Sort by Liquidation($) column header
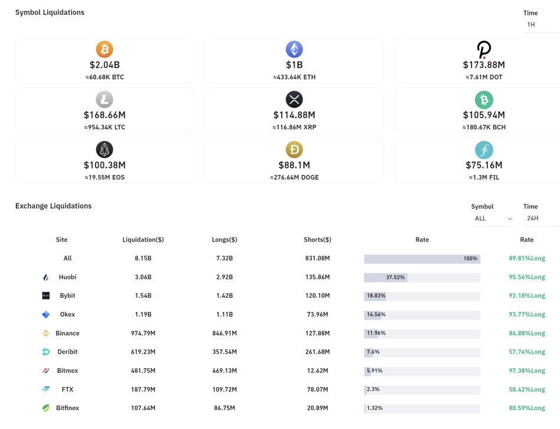The image size is (560, 429). 143,240
